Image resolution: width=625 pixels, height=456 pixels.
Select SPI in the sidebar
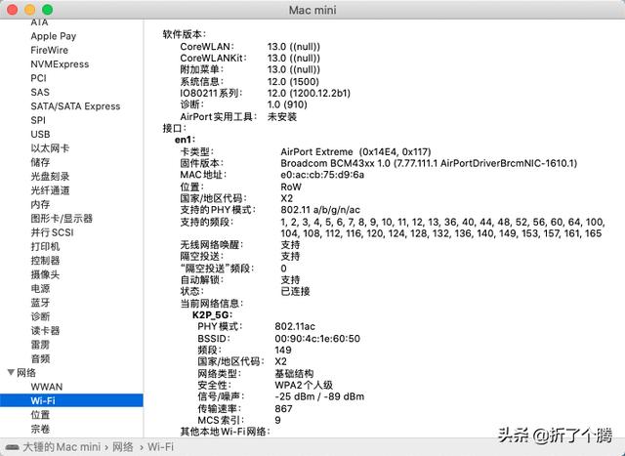[x=38, y=120]
